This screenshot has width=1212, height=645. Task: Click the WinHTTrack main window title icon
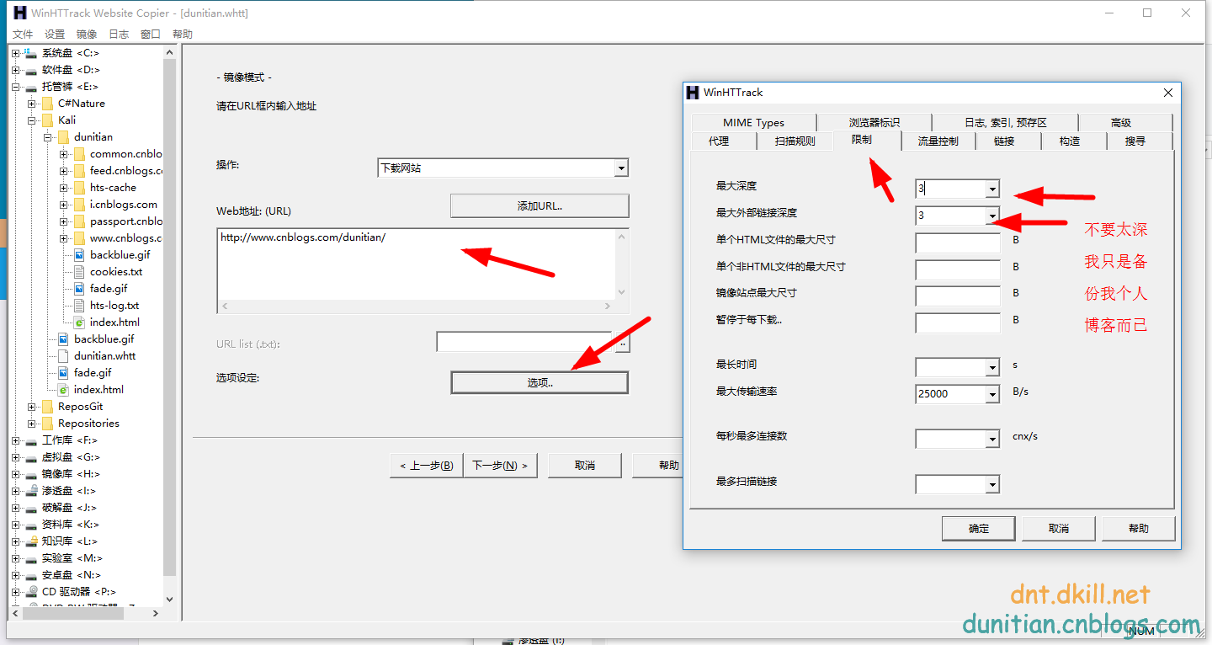[x=20, y=13]
